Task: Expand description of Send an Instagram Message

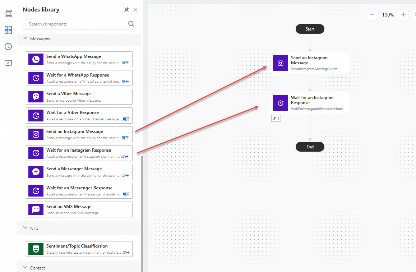Action: 125,138
